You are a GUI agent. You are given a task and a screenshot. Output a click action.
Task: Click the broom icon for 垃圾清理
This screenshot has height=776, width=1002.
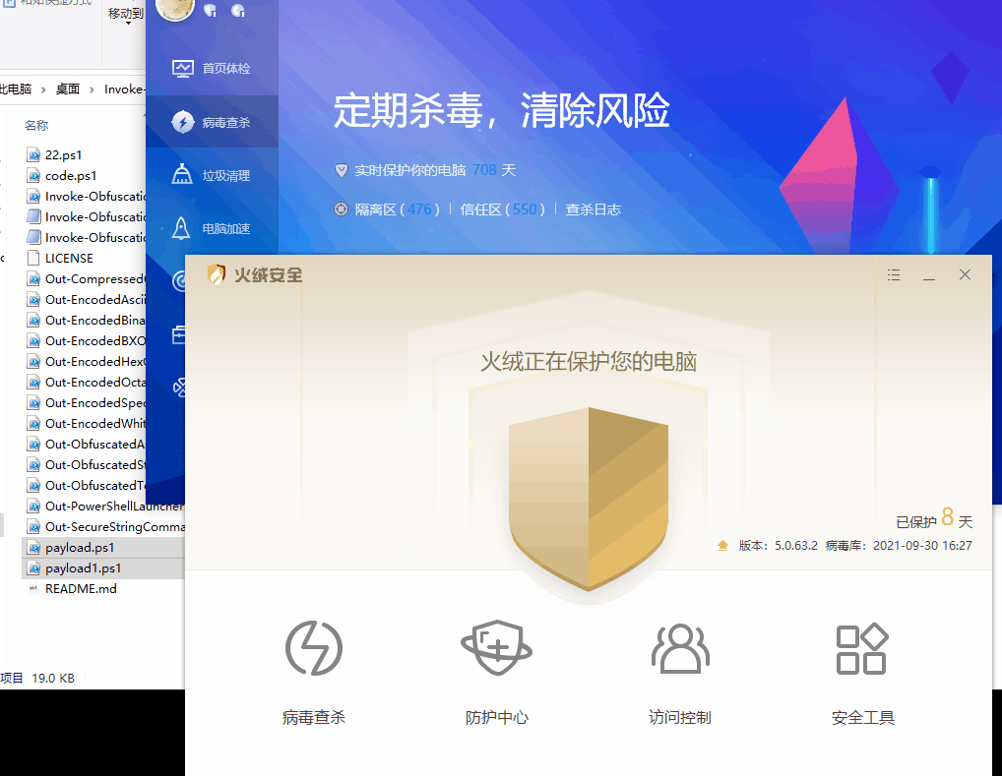pyautogui.click(x=182, y=174)
